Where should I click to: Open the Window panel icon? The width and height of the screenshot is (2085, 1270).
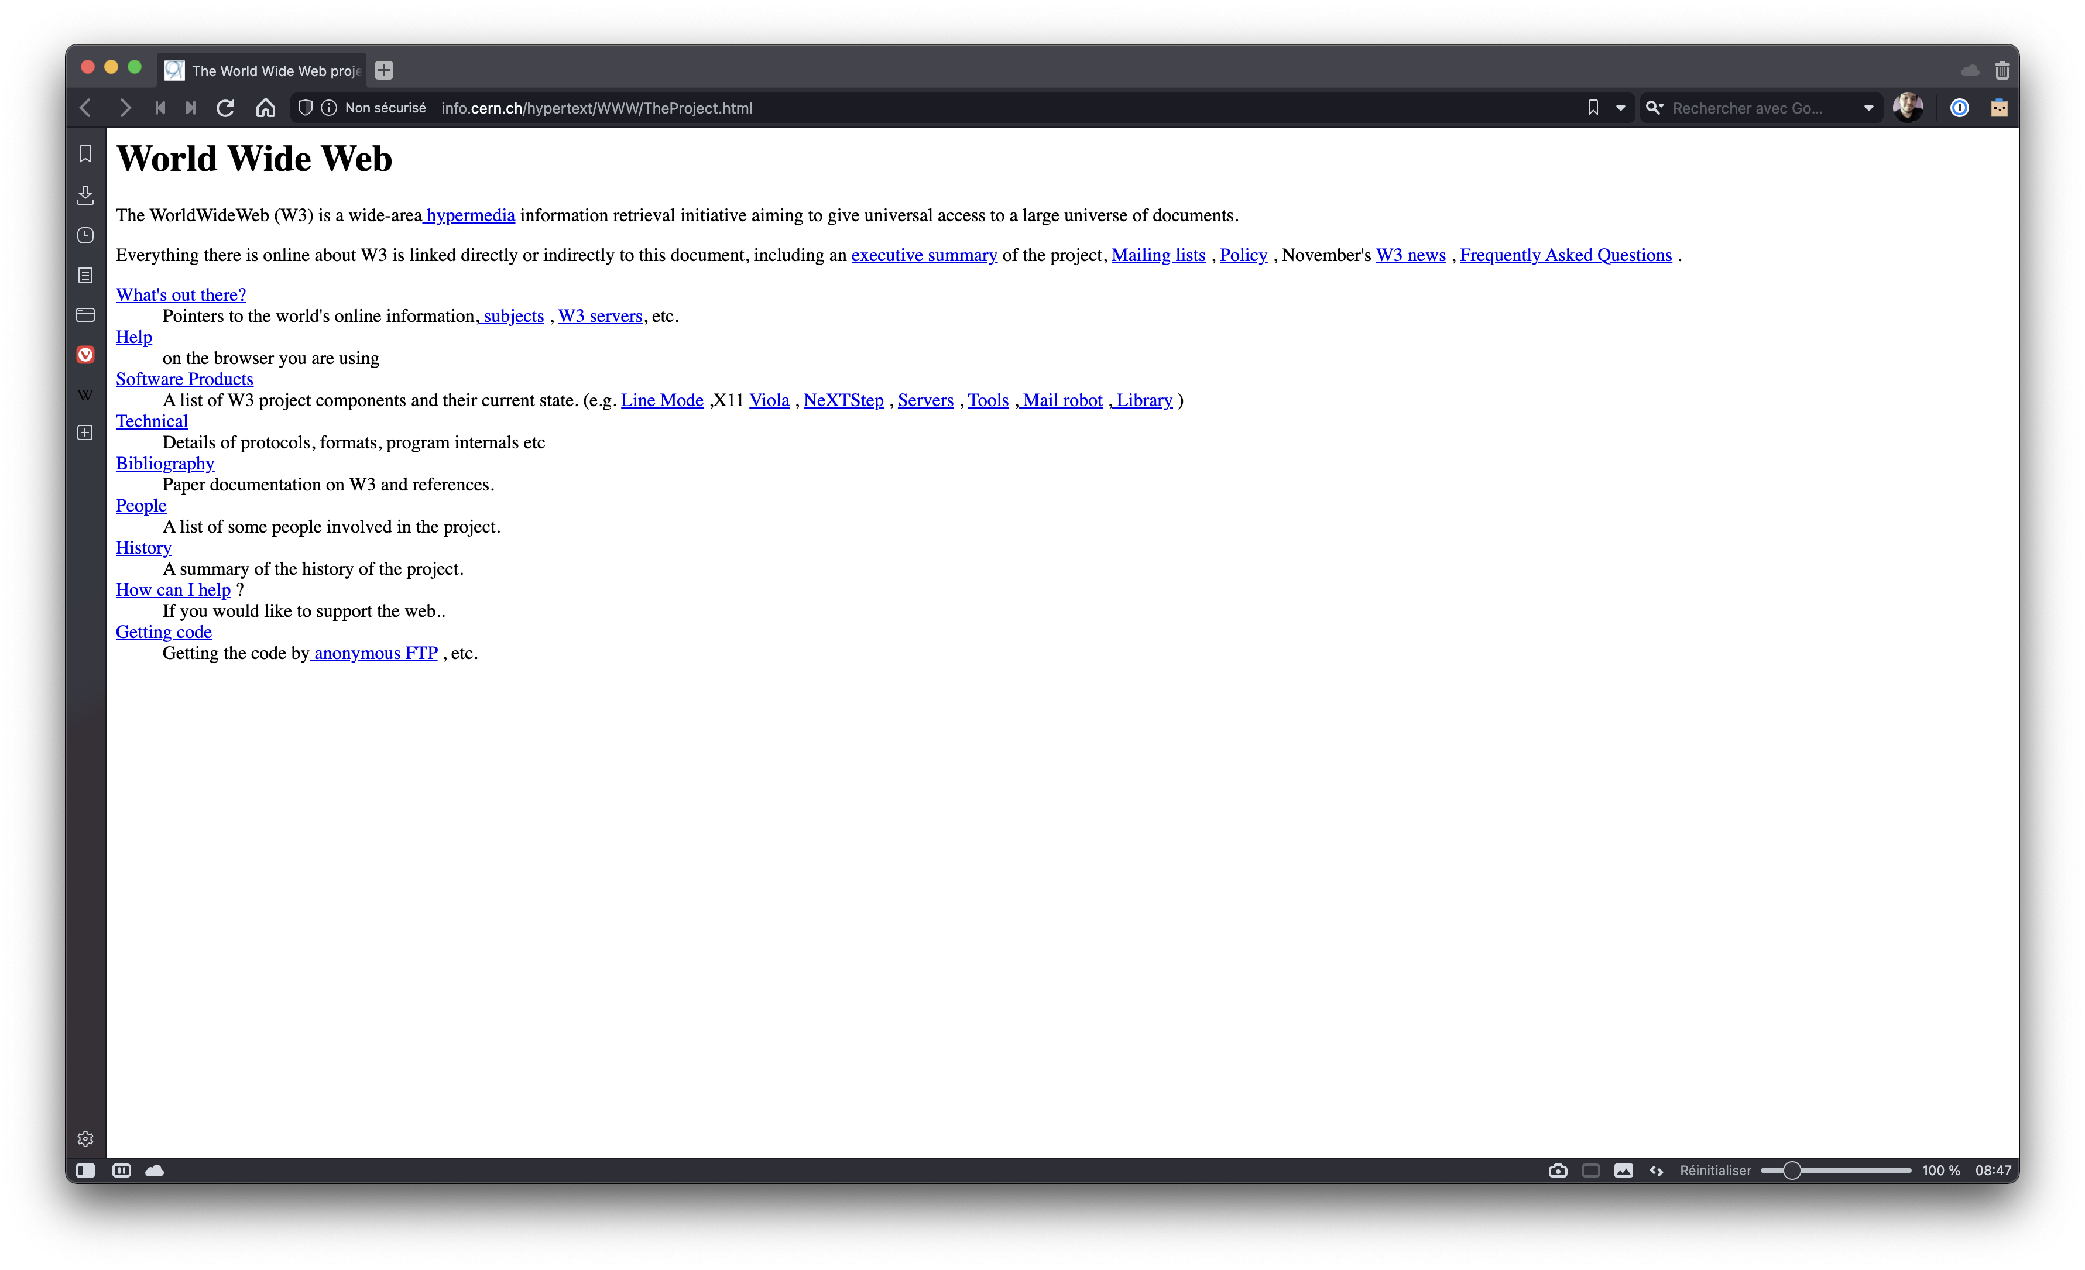tap(85, 315)
